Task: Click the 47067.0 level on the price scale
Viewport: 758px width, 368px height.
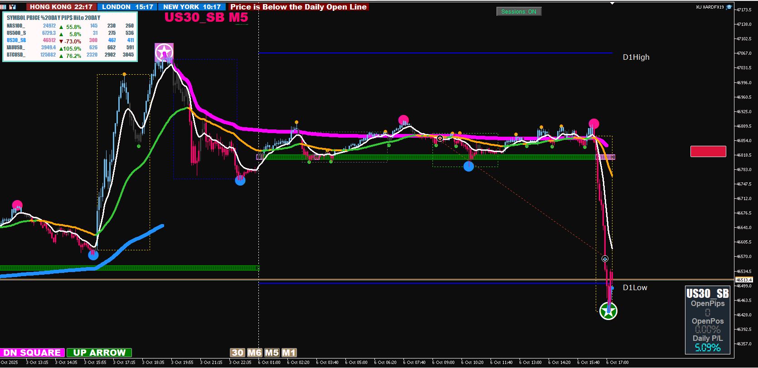Action: [x=744, y=53]
